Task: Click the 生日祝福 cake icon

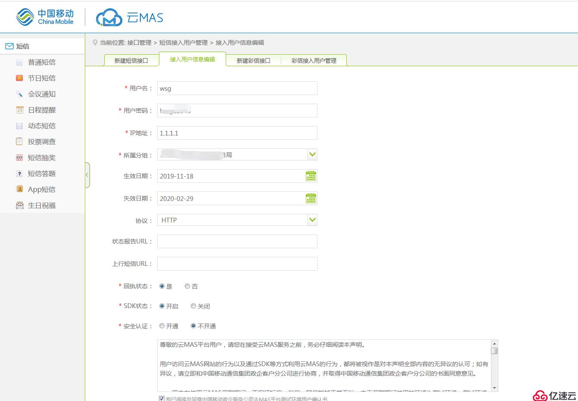Action: 19,205
